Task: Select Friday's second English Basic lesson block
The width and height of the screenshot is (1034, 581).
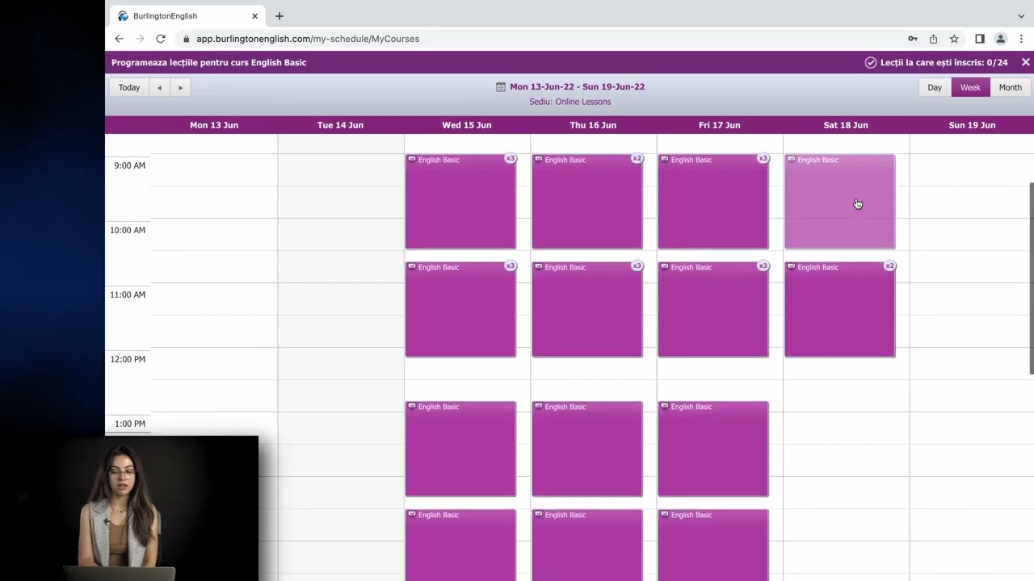Action: point(713,309)
